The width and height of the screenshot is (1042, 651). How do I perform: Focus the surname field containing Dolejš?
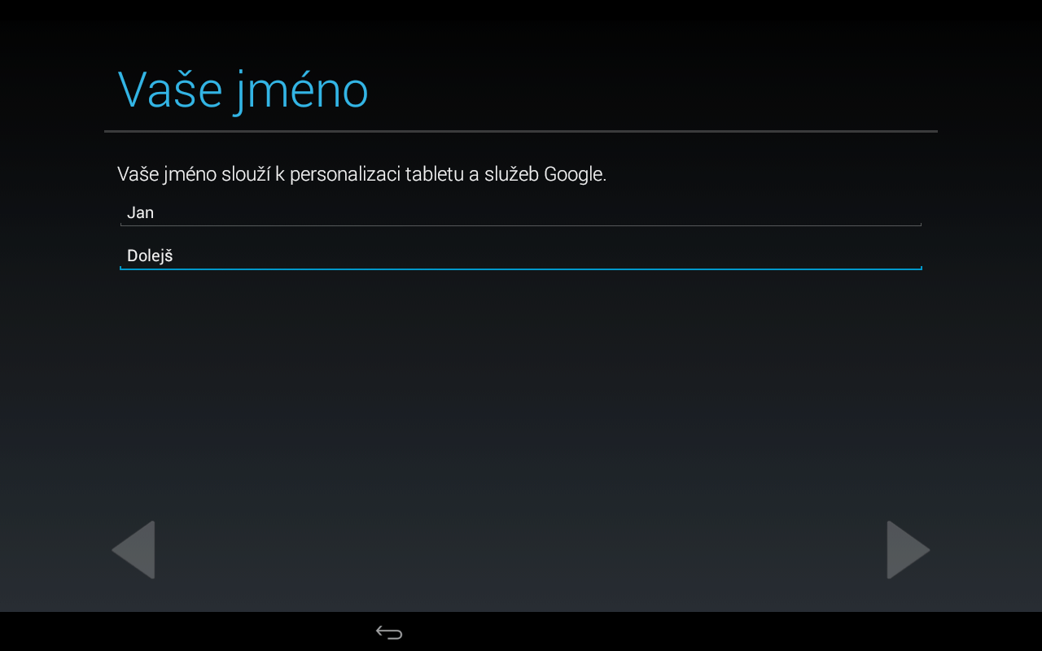(521, 256)
